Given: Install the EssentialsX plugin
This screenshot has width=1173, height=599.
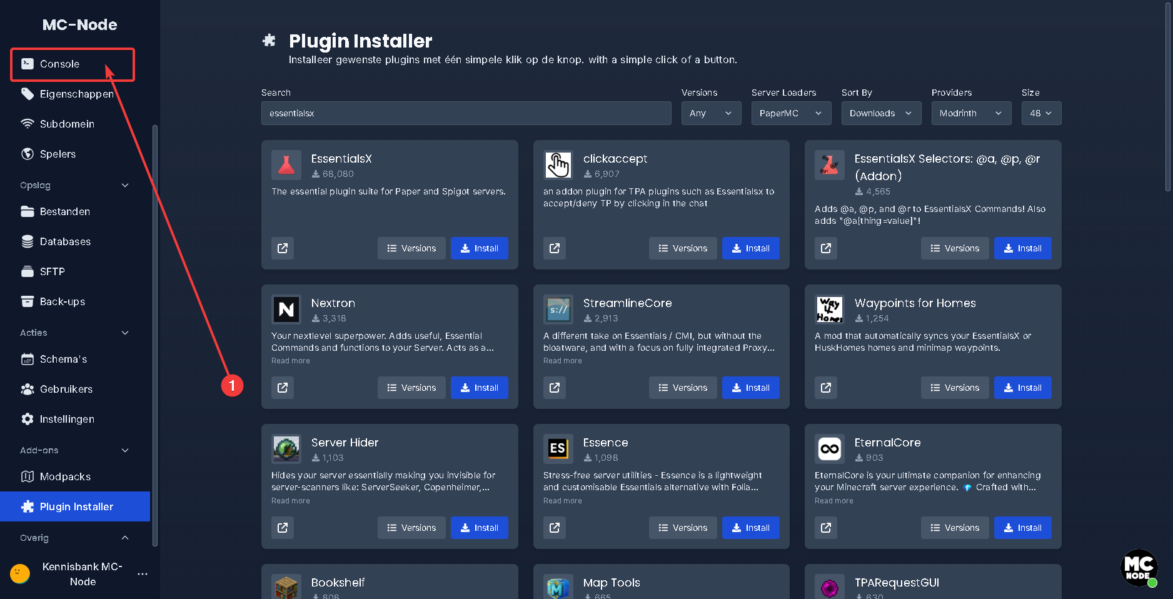Looking at the screenshot, I should point(480,248).
